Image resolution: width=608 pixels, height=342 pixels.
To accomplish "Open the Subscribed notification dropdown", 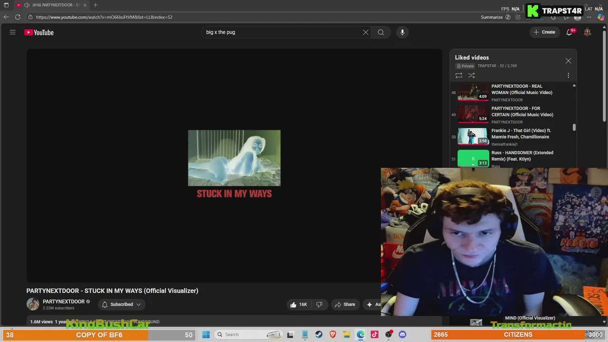I will 122,304.
